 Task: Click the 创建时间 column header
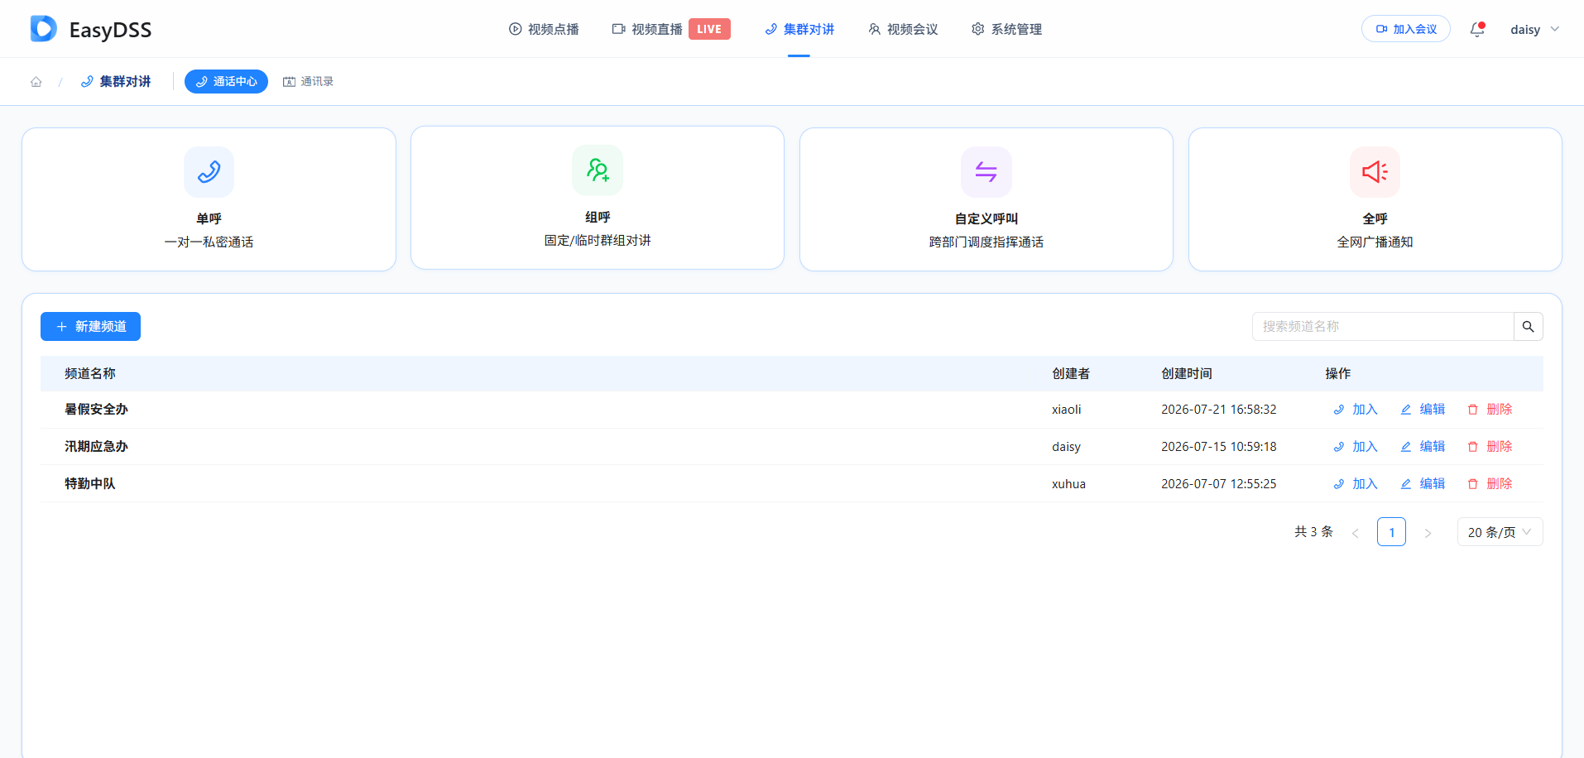[x=1187, y=373]
